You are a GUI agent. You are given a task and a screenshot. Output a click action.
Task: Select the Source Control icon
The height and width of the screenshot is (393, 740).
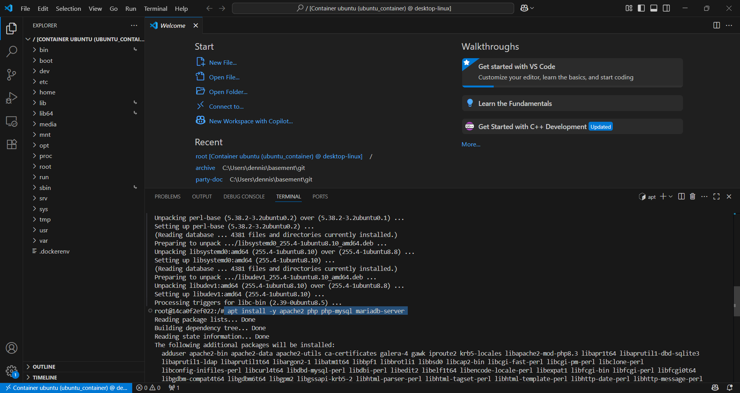pyautogui.click(x=12, y=75)
